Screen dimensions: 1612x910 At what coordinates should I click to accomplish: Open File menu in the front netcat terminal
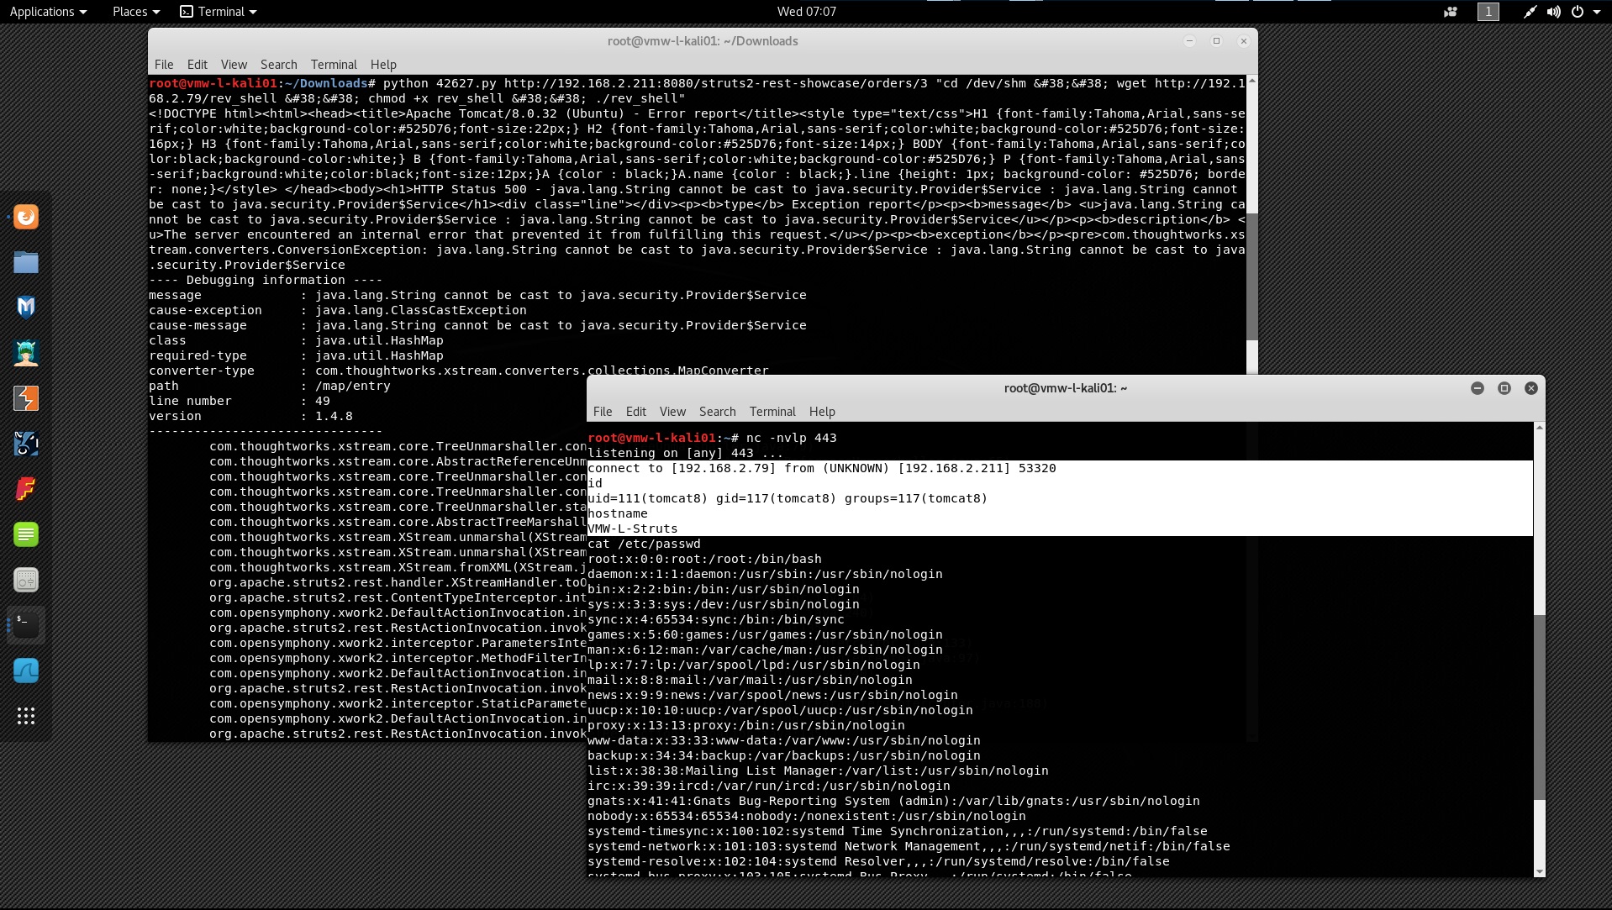pyautogui.click(x=603, y=412)
